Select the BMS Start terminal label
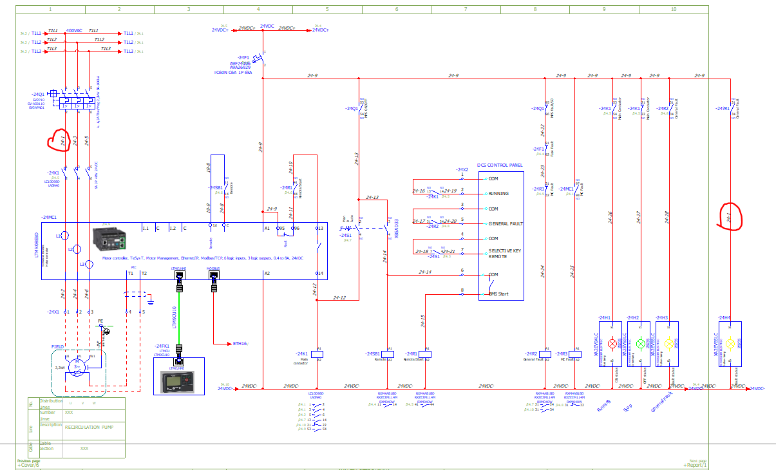Screen dimensions: 776x470 click(x=499, y=294)
